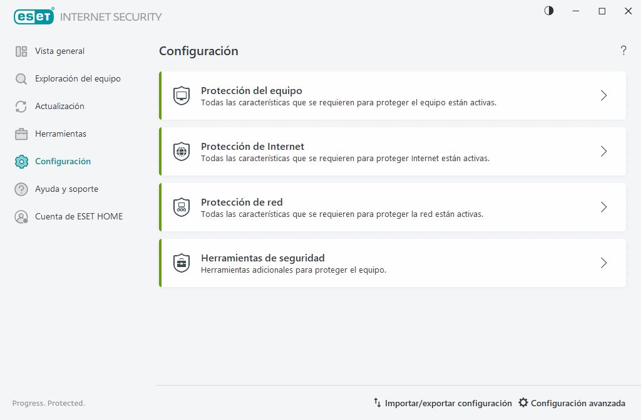Click the Actualización refresh icon

click(21, 106)
